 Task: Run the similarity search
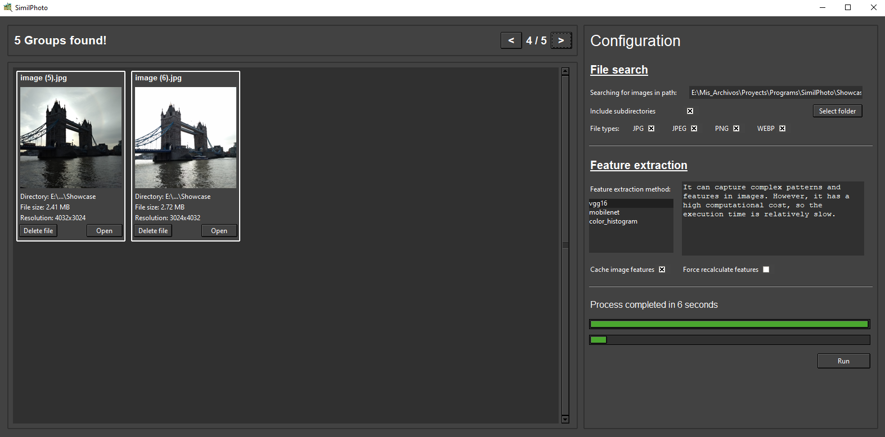pyautogui.click(x=843, y=361)
